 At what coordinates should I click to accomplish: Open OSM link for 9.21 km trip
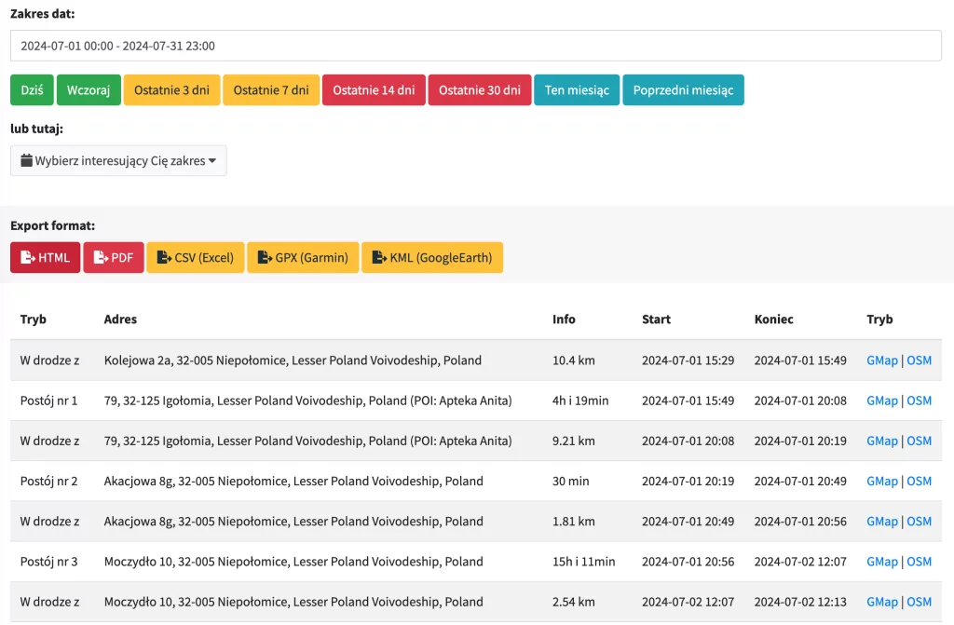click(x=919, y=441)
